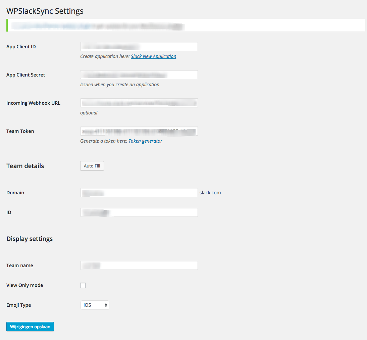This screenshot has width=367, height=340.
Task: Click the Incoming Webhook URL field
Action: point(139,103)
